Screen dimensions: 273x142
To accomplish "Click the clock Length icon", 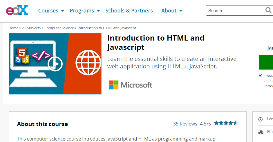I will click(261, 119).
